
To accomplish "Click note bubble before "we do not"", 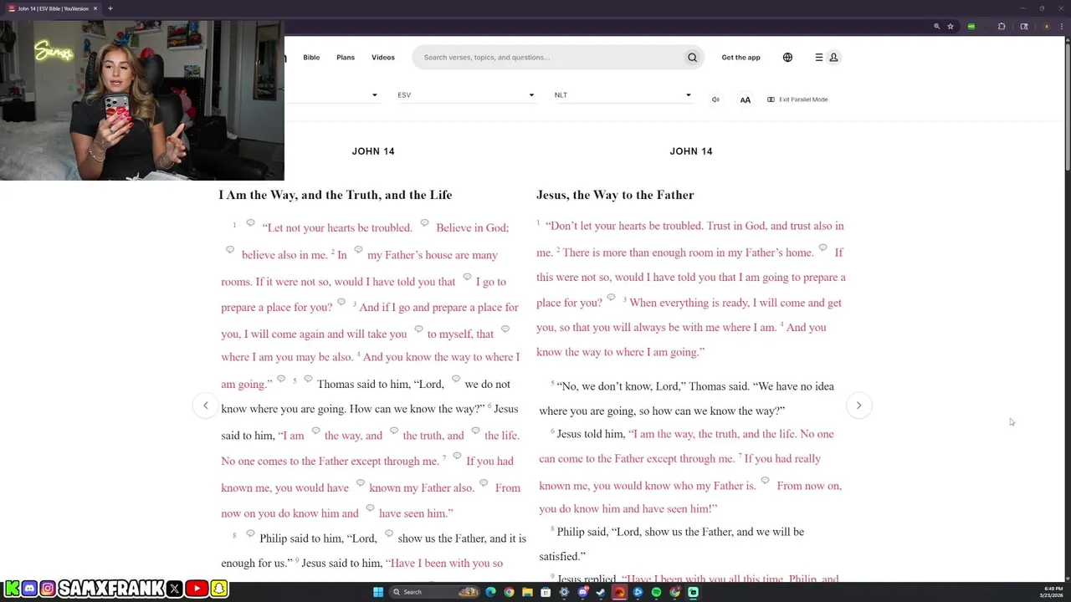I will (456, 380).
